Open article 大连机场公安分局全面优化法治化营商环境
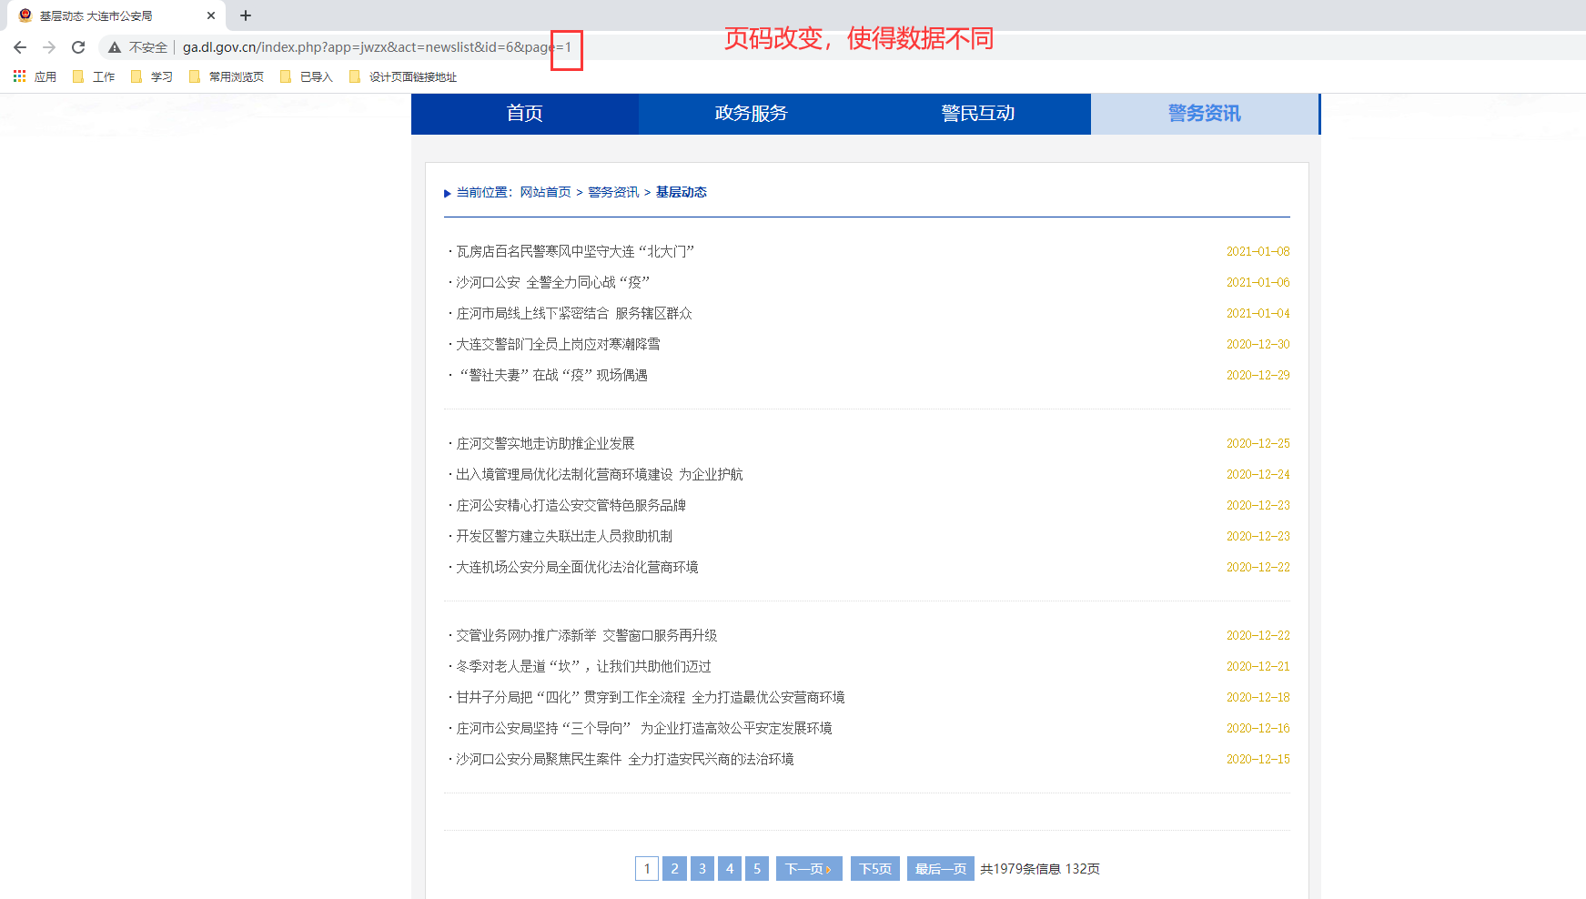 [x=577, y=567]
